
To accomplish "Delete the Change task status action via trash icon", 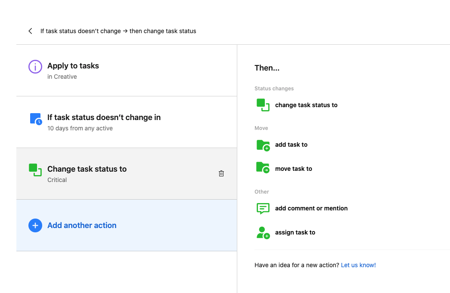I will (x=221, y=173).
